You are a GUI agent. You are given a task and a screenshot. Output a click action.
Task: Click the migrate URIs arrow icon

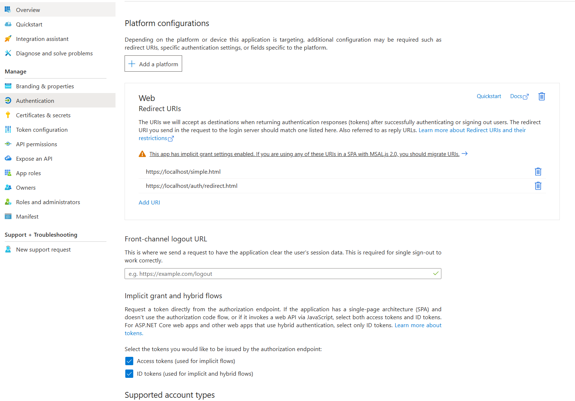pyautogui.click(x=465, y=154)
